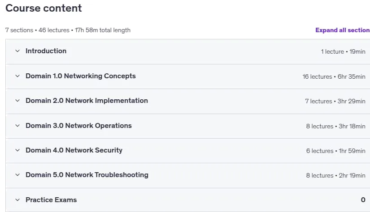Select Domain 3.0 Network Operations title
Screen dimensions: 370x212
78,126
